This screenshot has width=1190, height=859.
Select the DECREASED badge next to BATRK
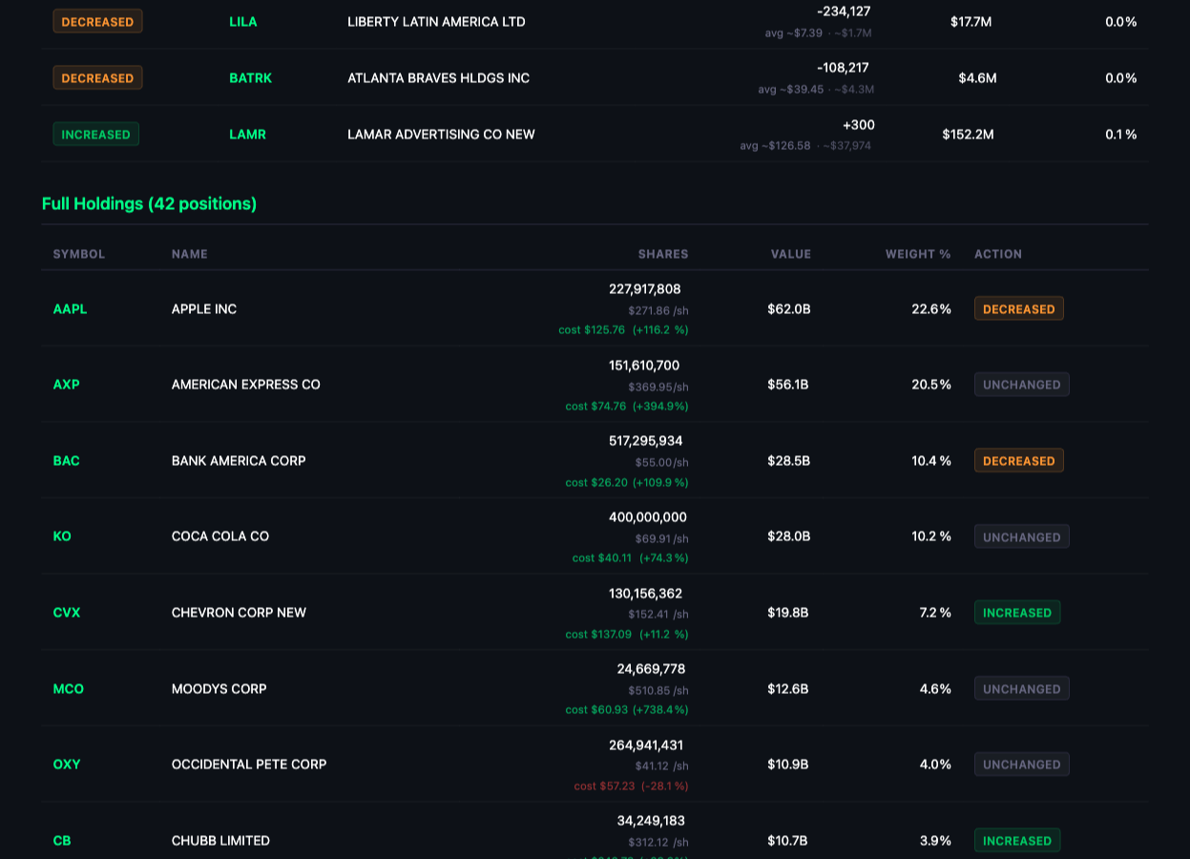click(x=97, y=77)
